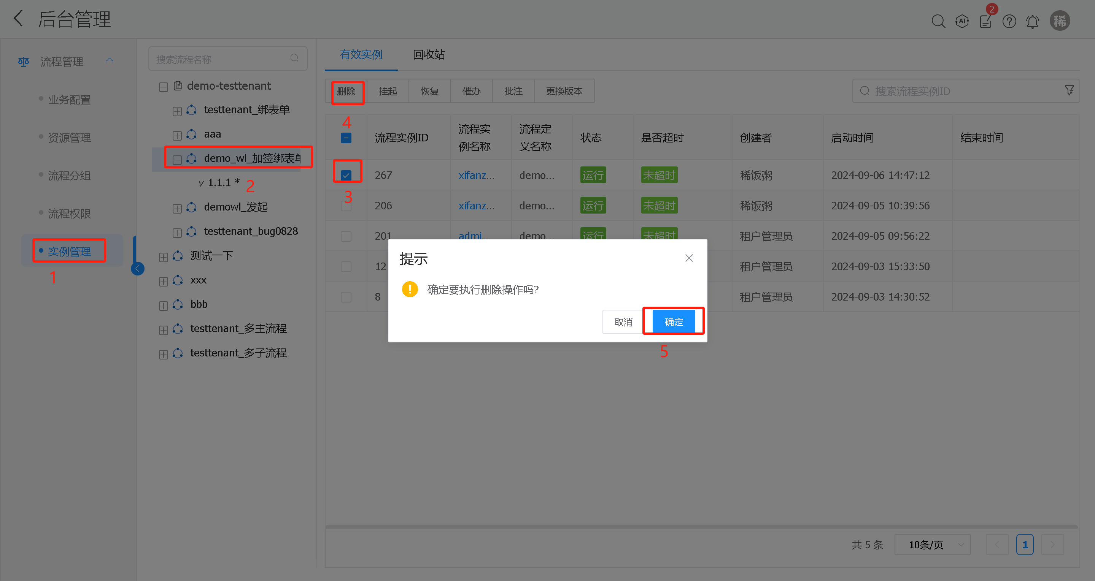
Task: Close the prompt dialog with X
Action: 689,258
